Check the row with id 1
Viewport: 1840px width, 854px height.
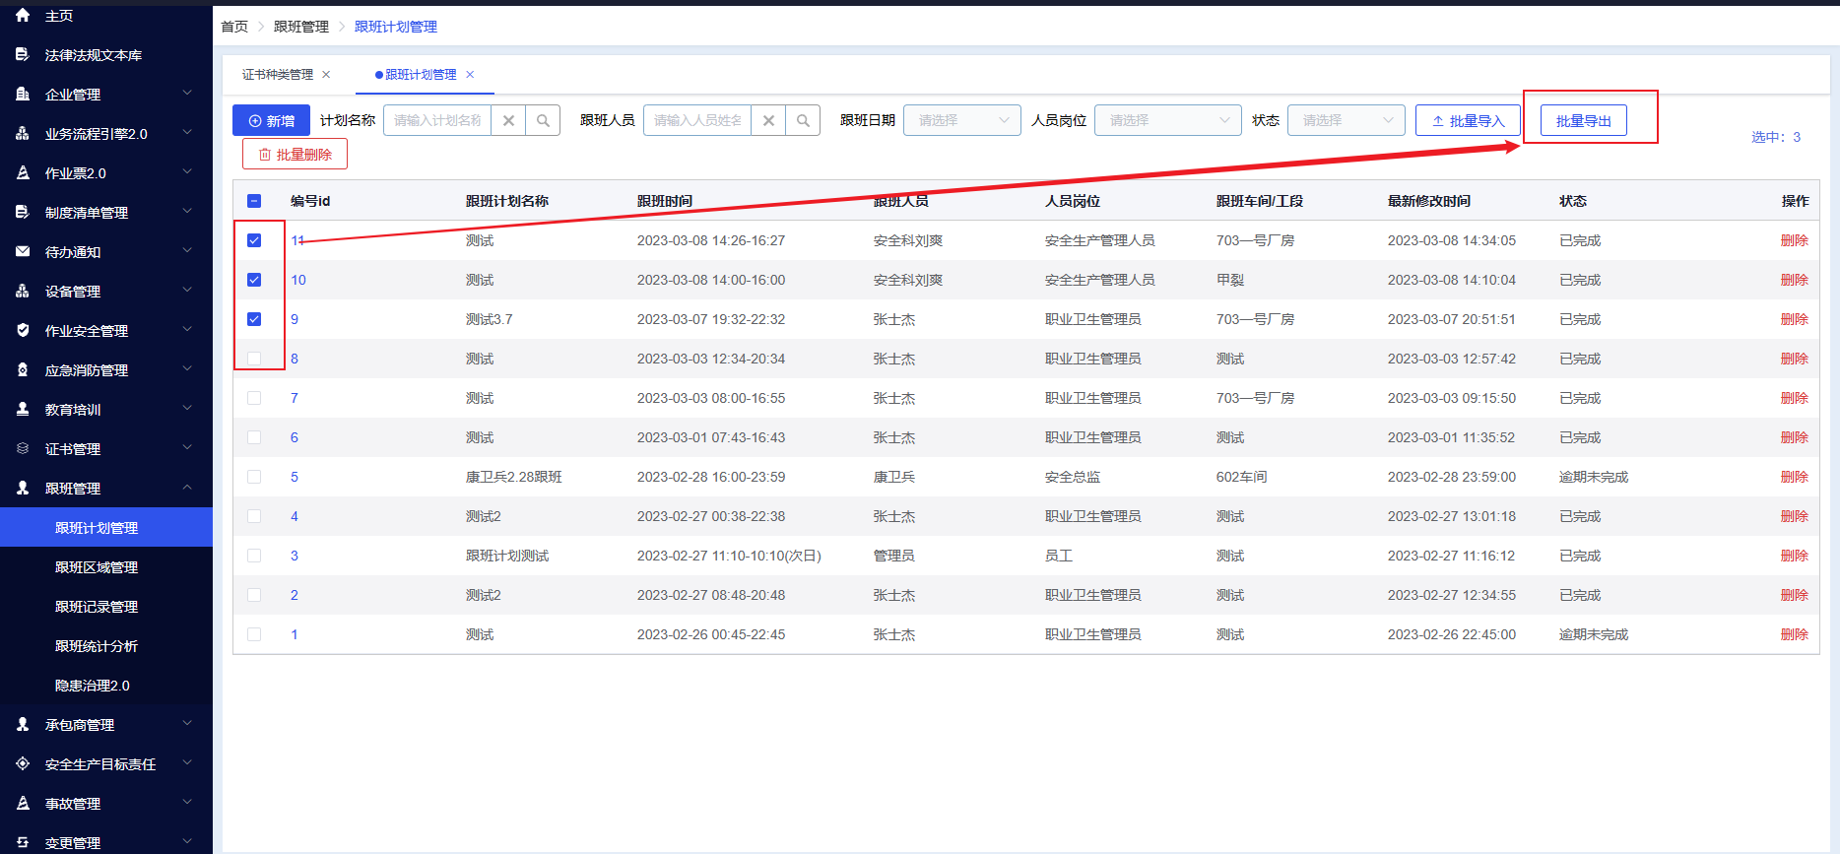point(254,634)
